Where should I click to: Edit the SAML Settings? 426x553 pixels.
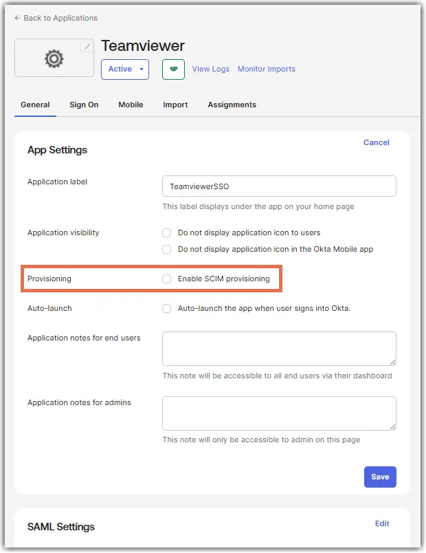coord(382,523)
